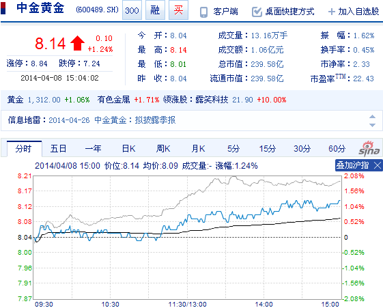Click the Sina logo icon
Image resolution: width=383 pixels, height=308 pixels.
(369, 148)
